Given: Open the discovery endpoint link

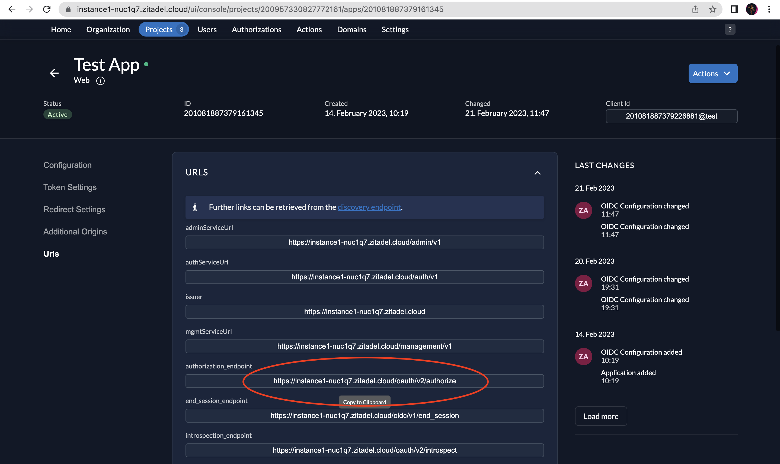Looking at the screenshot, I should [x=369, y=207].
